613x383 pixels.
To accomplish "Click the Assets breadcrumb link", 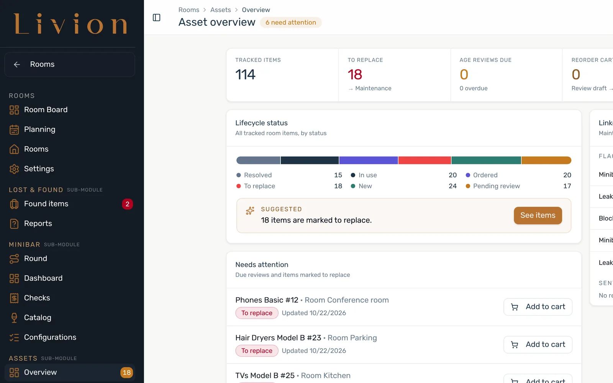I will coord(221,10).
